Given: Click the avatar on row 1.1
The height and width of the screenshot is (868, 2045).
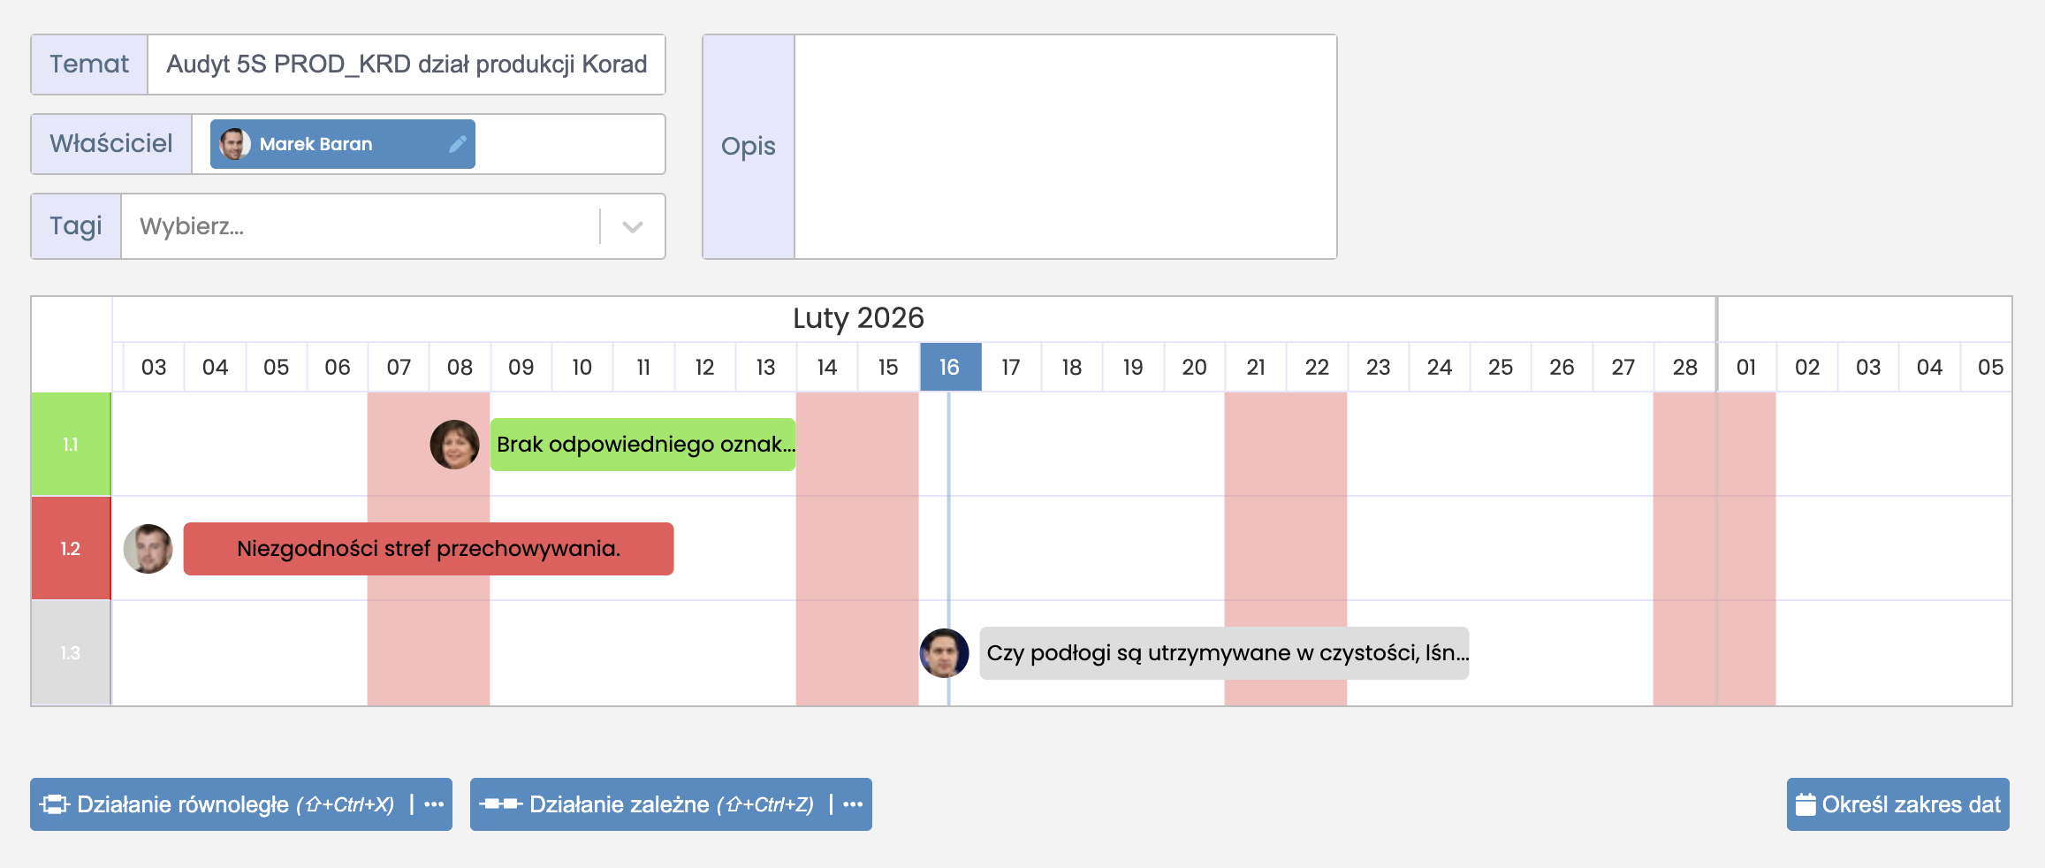Looking at the screenshot, I should [454, 445].
